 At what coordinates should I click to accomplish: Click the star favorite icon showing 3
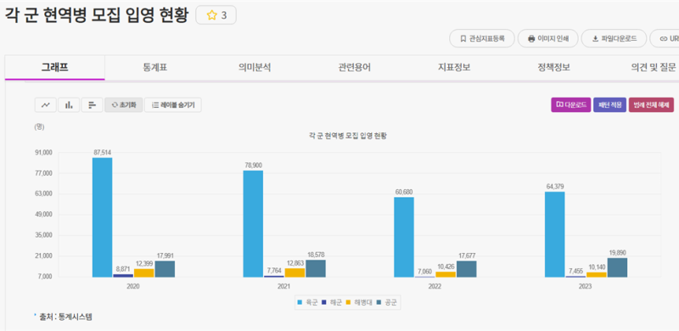[216, 15]
